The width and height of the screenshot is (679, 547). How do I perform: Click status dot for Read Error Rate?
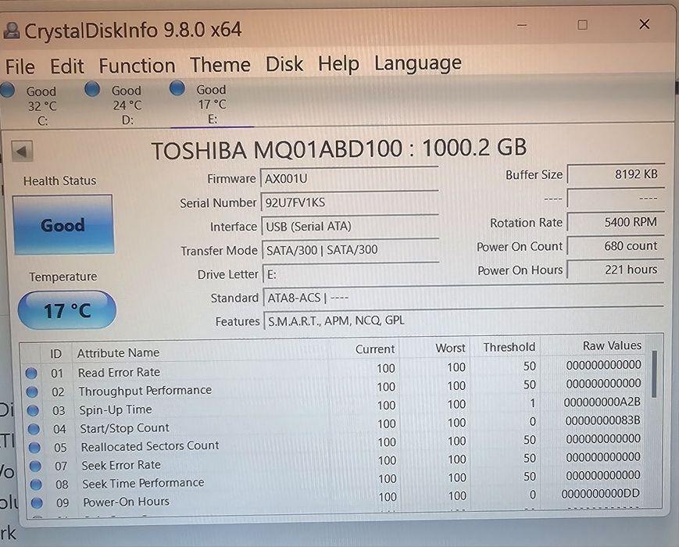[x=31, y=373]
